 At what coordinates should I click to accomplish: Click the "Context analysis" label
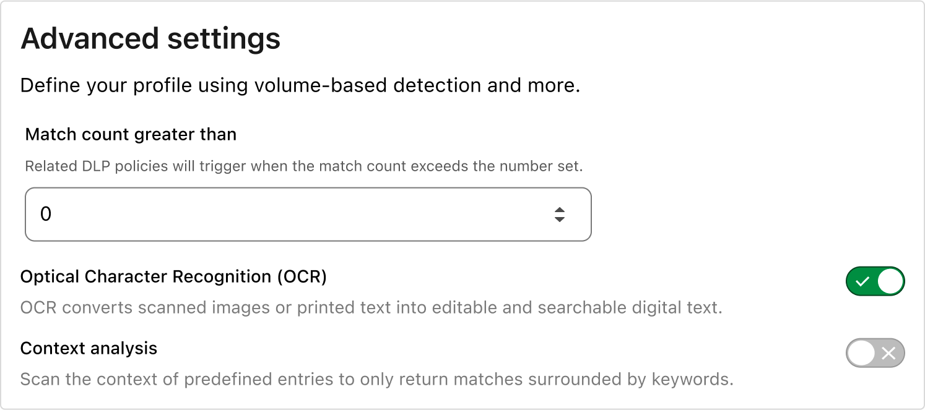coord(89,348)
